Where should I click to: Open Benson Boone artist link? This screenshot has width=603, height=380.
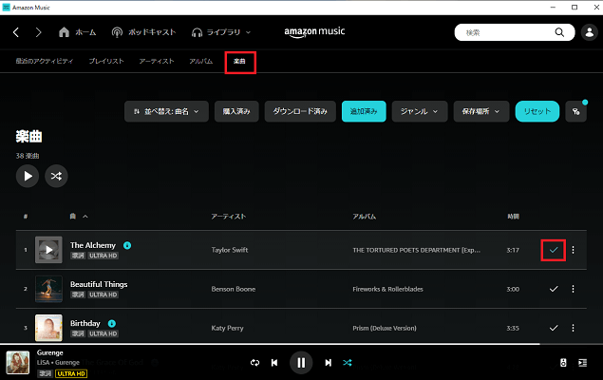click(x=234, y=289)
